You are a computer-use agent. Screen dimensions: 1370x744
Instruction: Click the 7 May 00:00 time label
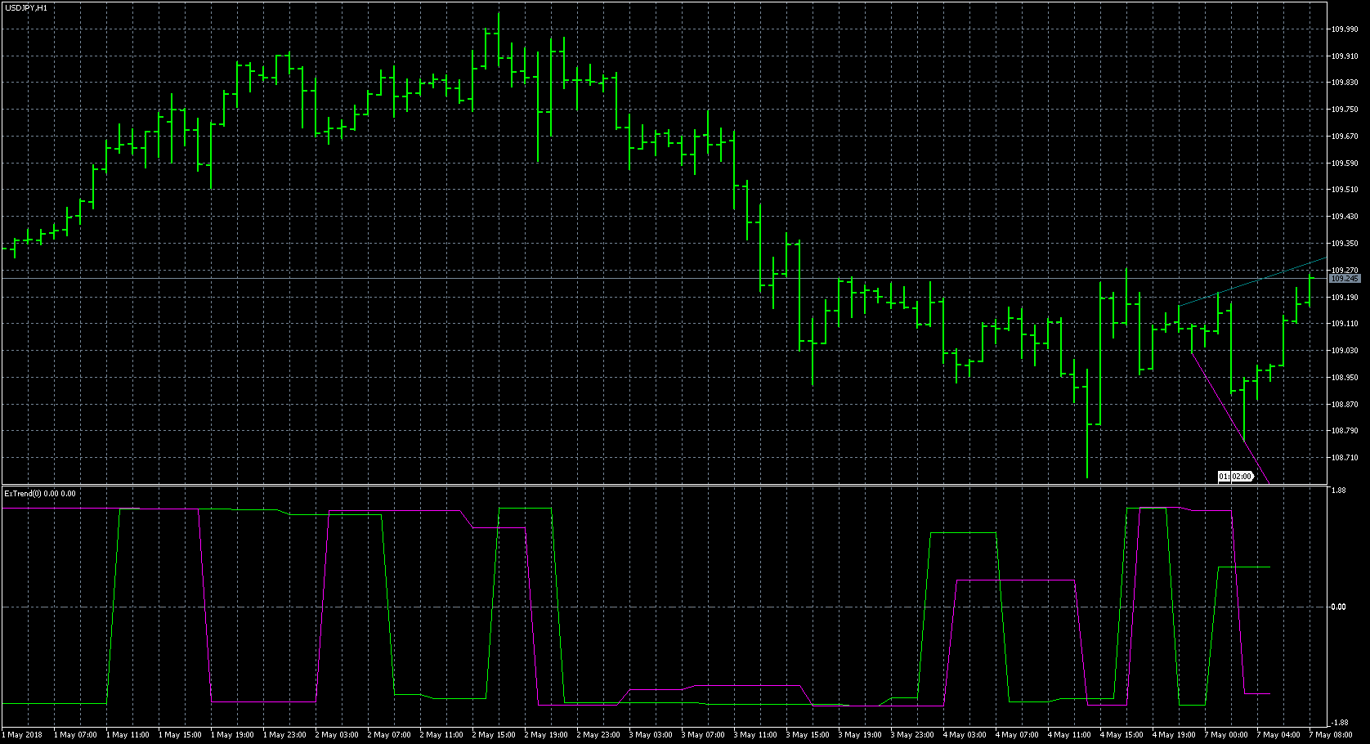[x=1226, y=735]
